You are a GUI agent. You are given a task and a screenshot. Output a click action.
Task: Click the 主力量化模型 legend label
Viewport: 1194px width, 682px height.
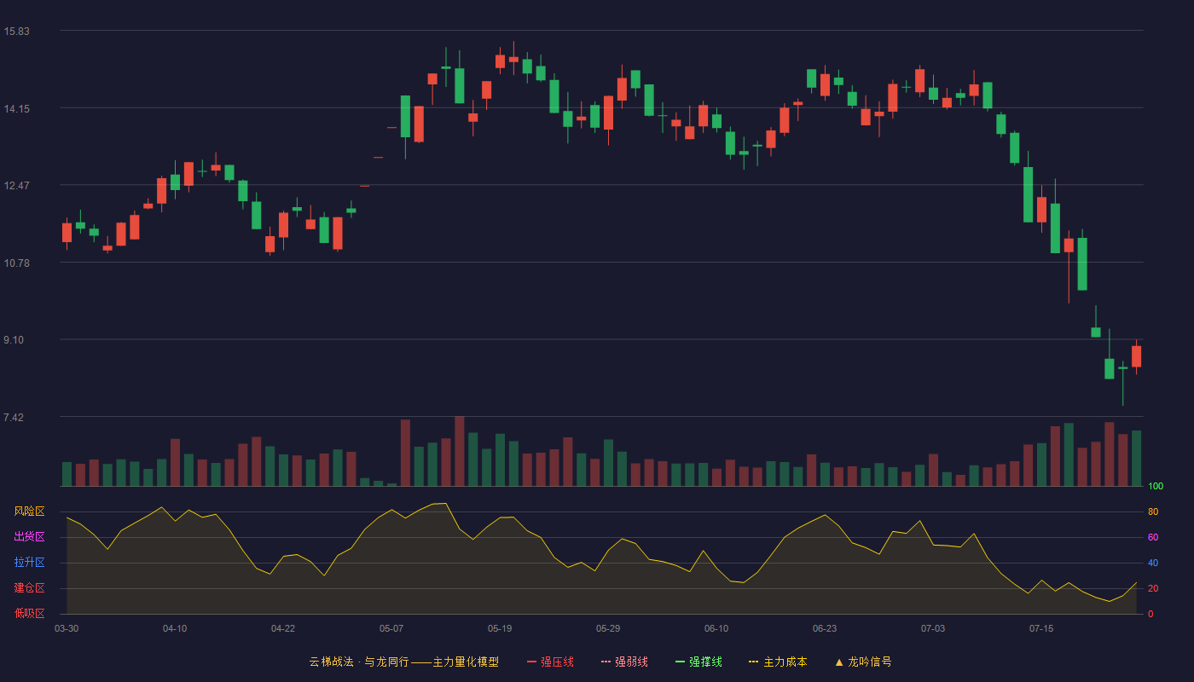[466, 662]
